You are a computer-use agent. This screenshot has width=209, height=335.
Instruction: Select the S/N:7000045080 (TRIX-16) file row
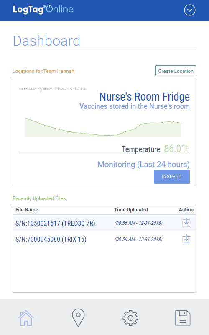pos(104,239)
